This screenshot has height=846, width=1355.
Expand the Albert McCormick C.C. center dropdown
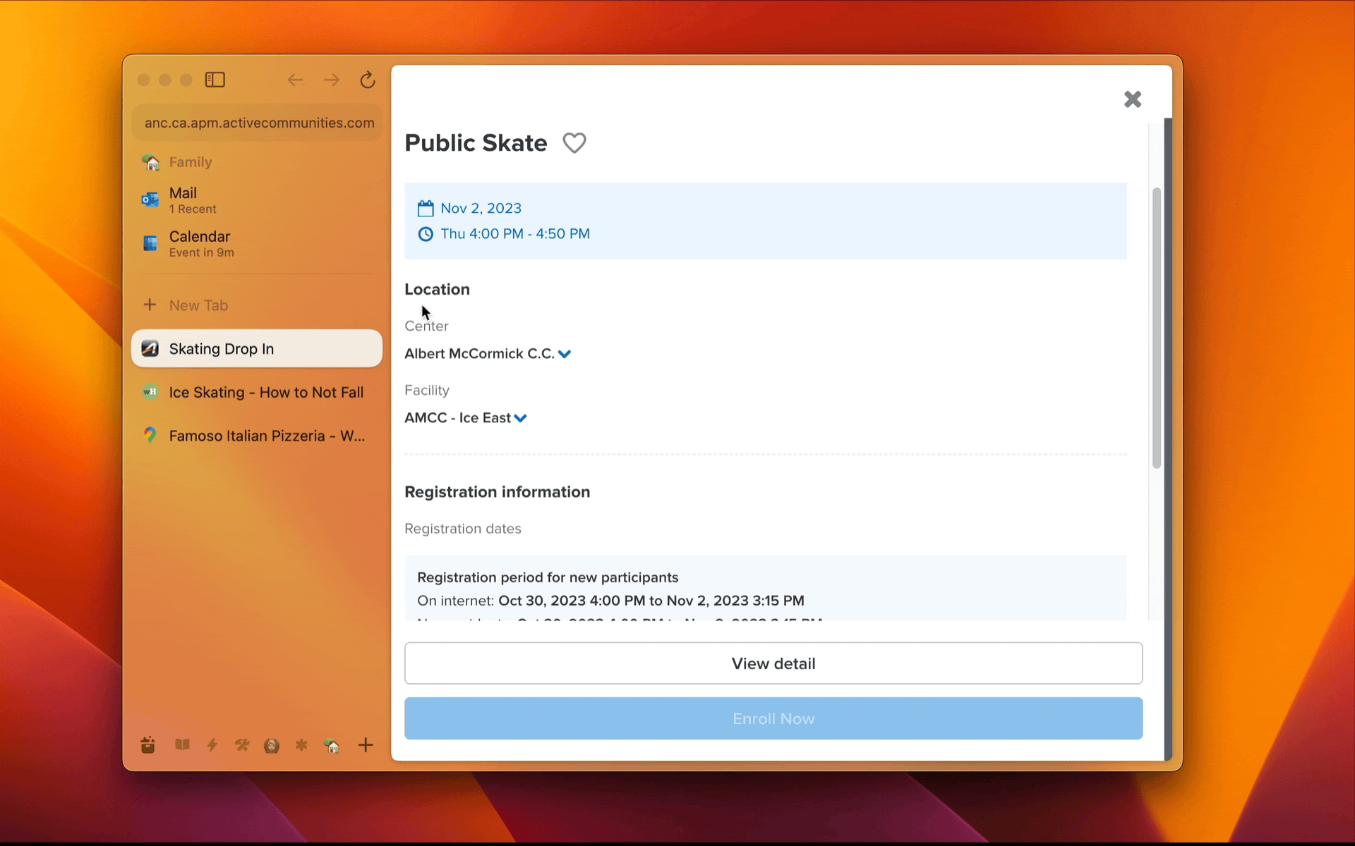564,354
